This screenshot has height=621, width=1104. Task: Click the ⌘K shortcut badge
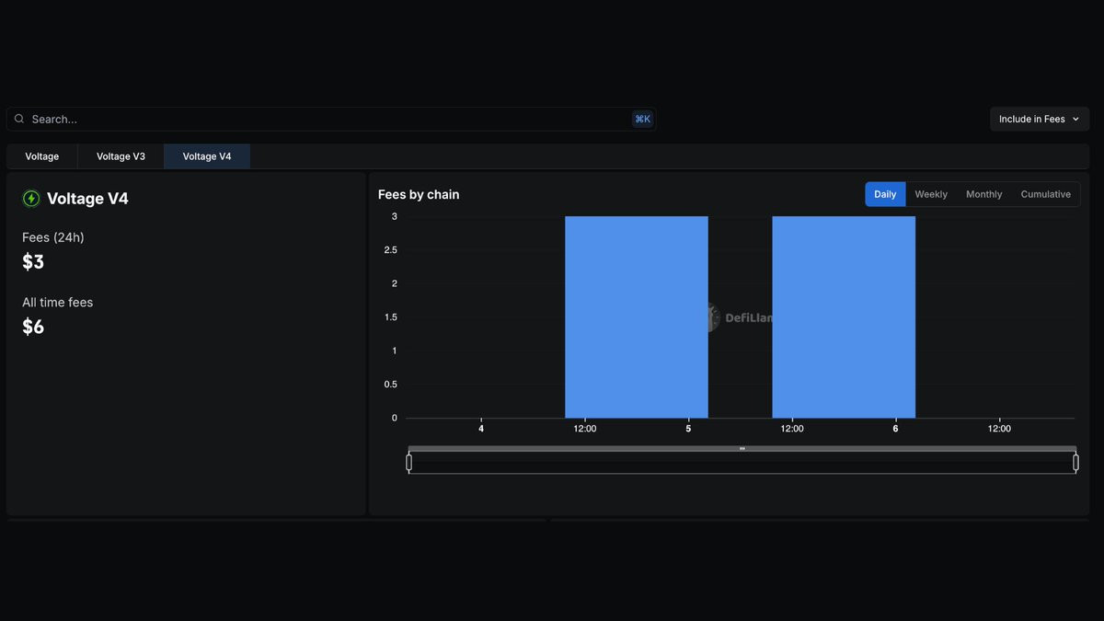pos(642,119)
